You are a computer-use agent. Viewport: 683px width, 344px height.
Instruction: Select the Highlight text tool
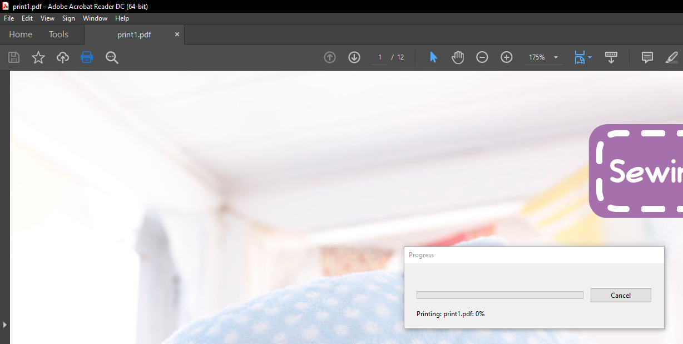pyautogui.click(x=672, y=57)
